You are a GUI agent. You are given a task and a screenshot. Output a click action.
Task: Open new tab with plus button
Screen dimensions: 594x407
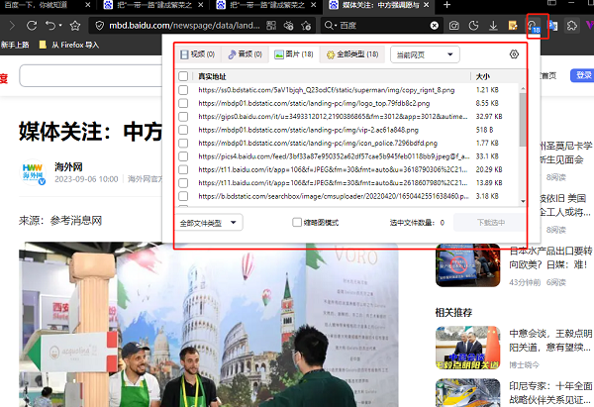[447, 5]
